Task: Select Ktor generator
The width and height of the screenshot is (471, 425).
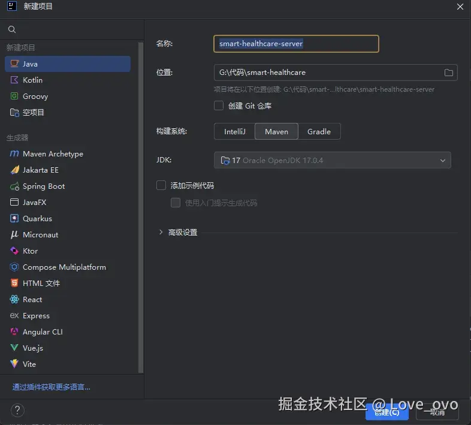Action: point(68,251)
